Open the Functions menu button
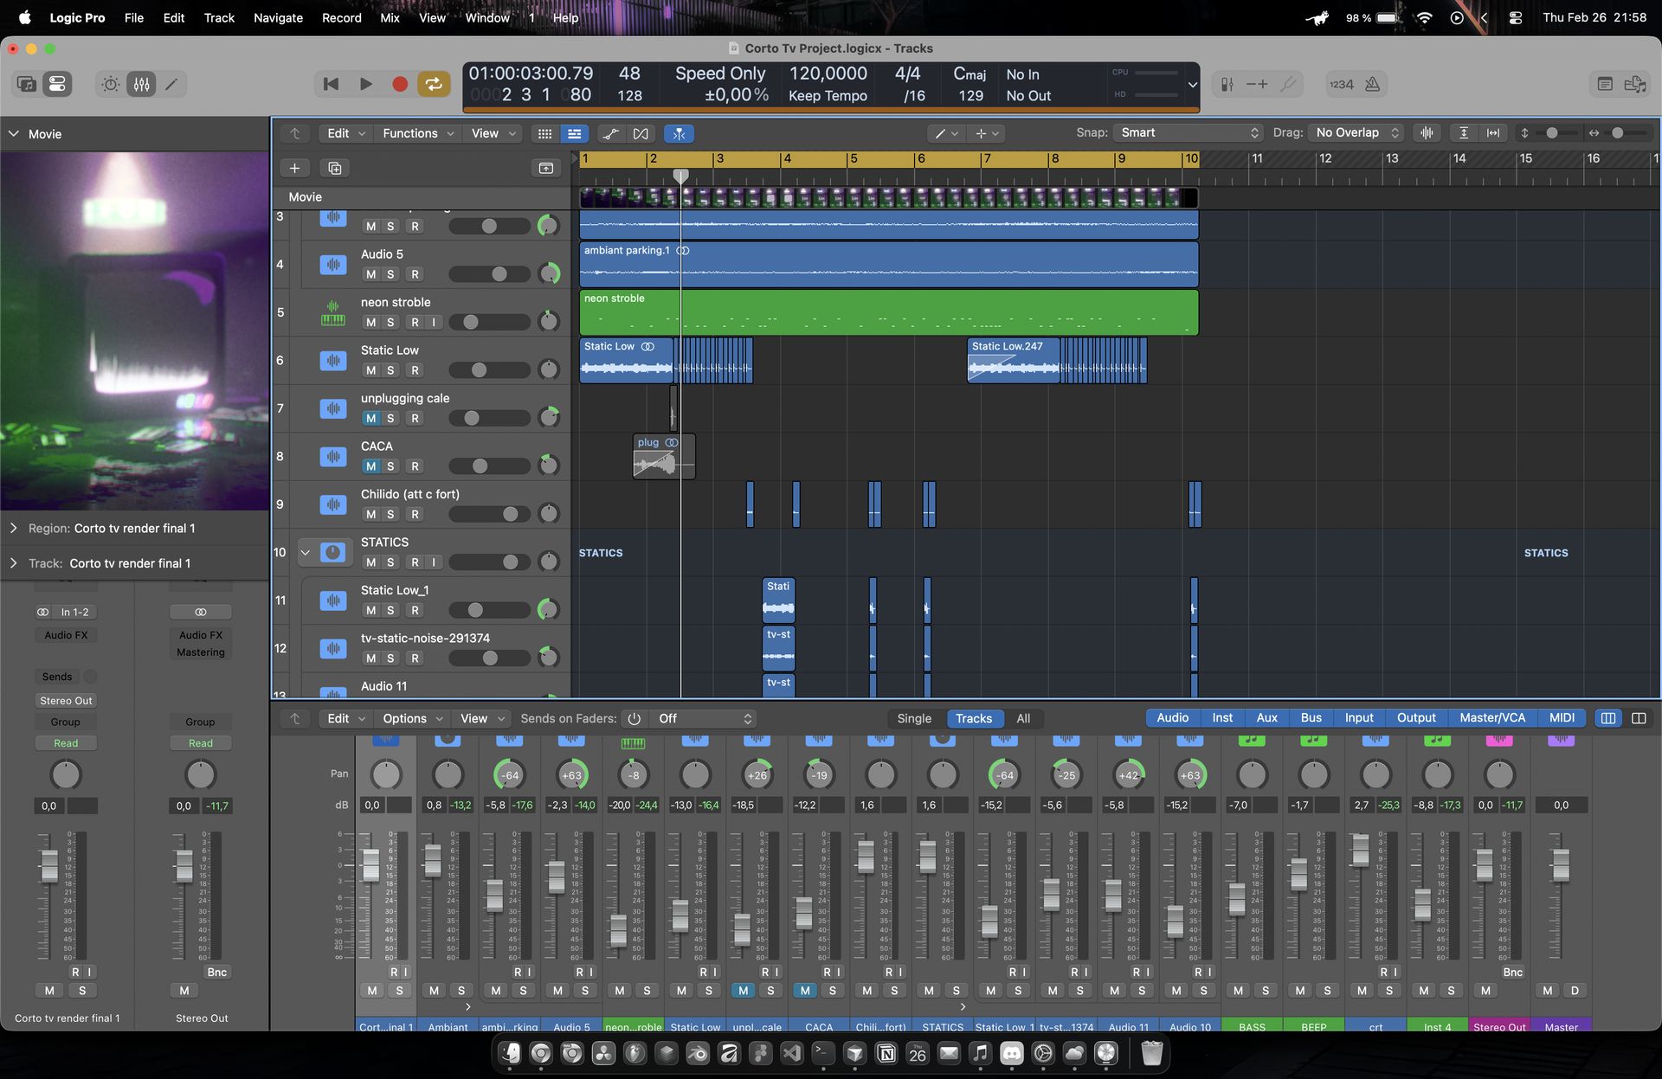The width and height of the screenshot is (1662, 1079). [x=417, y=133]
